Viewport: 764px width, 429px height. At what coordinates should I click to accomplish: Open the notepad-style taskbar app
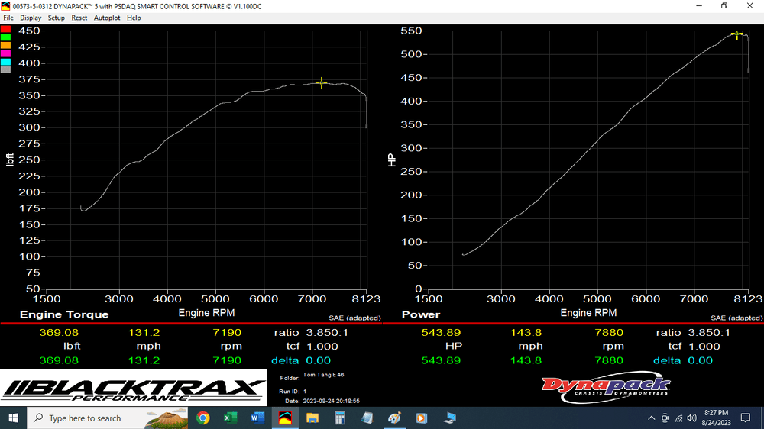(367, 418)
